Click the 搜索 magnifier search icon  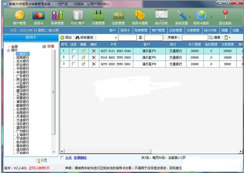211,37
